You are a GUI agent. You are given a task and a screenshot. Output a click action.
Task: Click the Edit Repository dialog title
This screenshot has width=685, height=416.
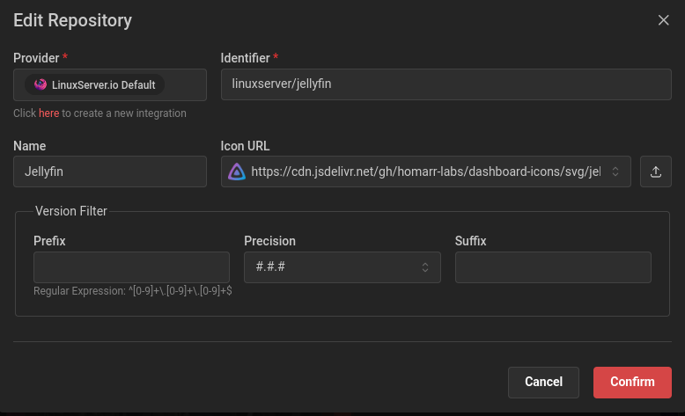click(73, 20)
